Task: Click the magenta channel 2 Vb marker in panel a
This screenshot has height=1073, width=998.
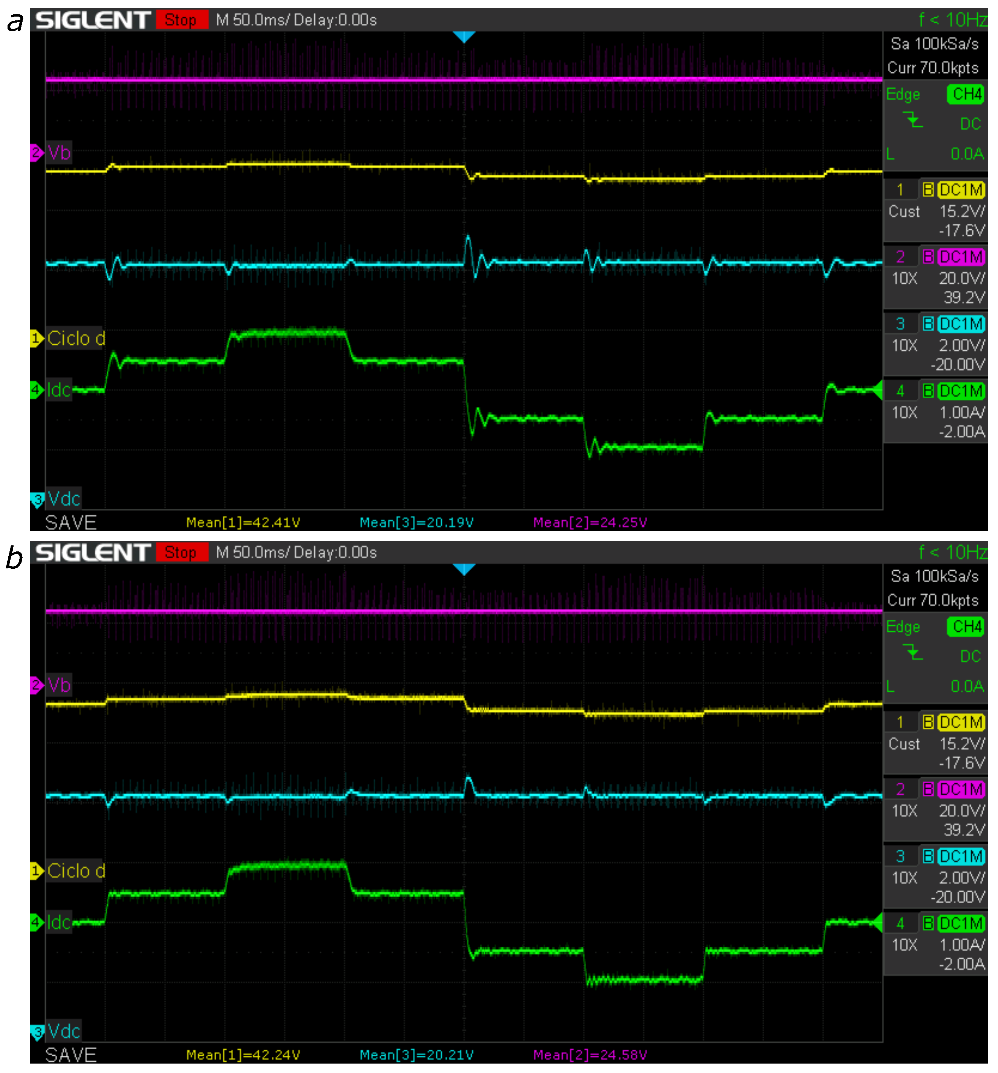Action: tap(37, 153)
